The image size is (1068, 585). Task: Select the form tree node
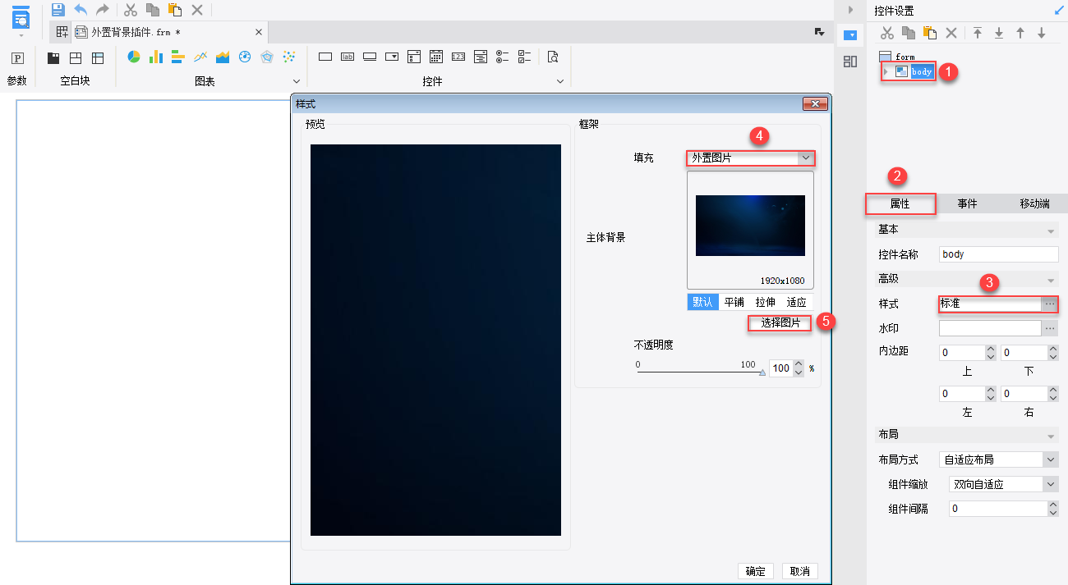tap(897, 57)
